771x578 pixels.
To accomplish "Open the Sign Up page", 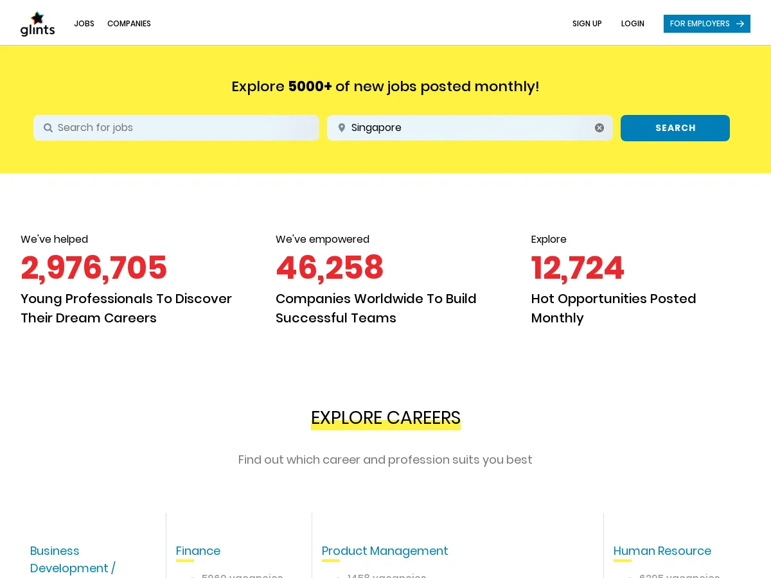I will pos(587,24).
